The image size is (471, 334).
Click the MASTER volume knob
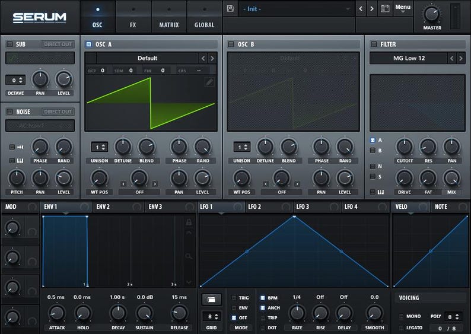coord(432,14)
